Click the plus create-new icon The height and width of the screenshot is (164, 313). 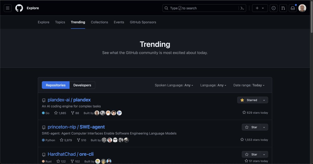257,8
